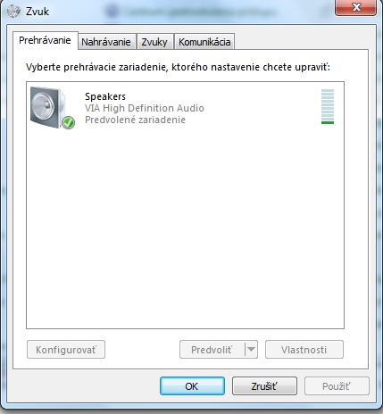Switch to the Komunikácia tab
This screenshot has height=414, width=383.
204,42
